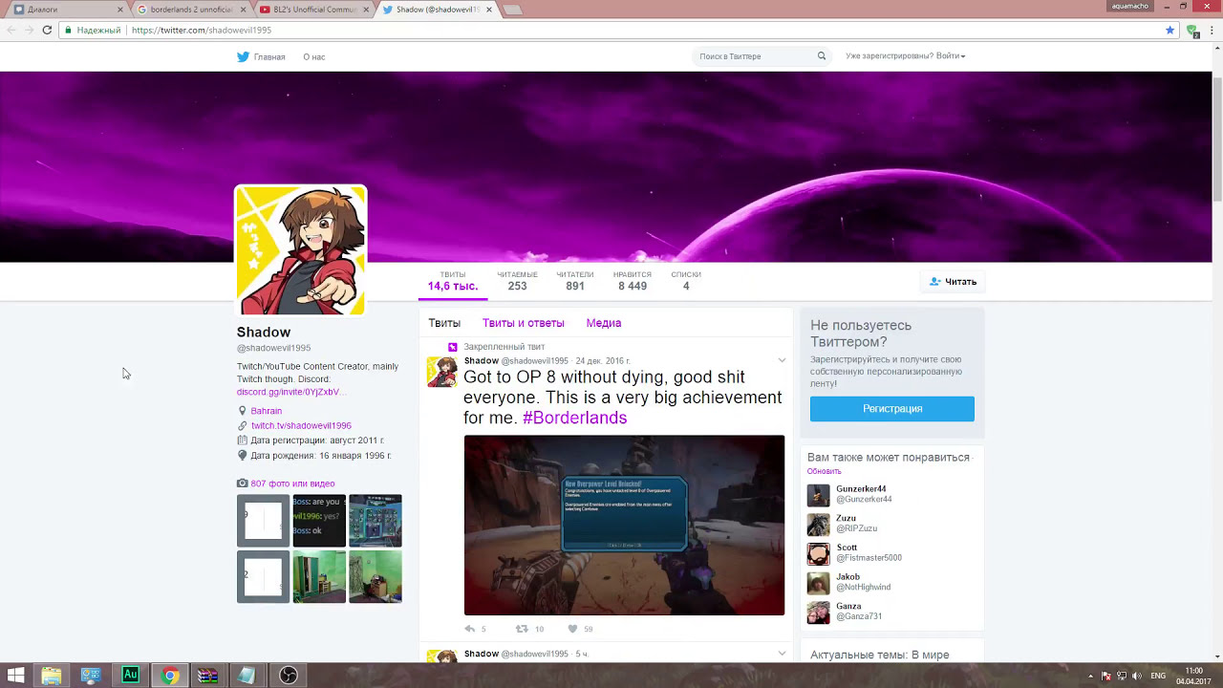This screenshot has width=1223, height=688.
Task: Open the Boss chat media thumbnail
Action: pyautogui.click(x=319, y=521)
